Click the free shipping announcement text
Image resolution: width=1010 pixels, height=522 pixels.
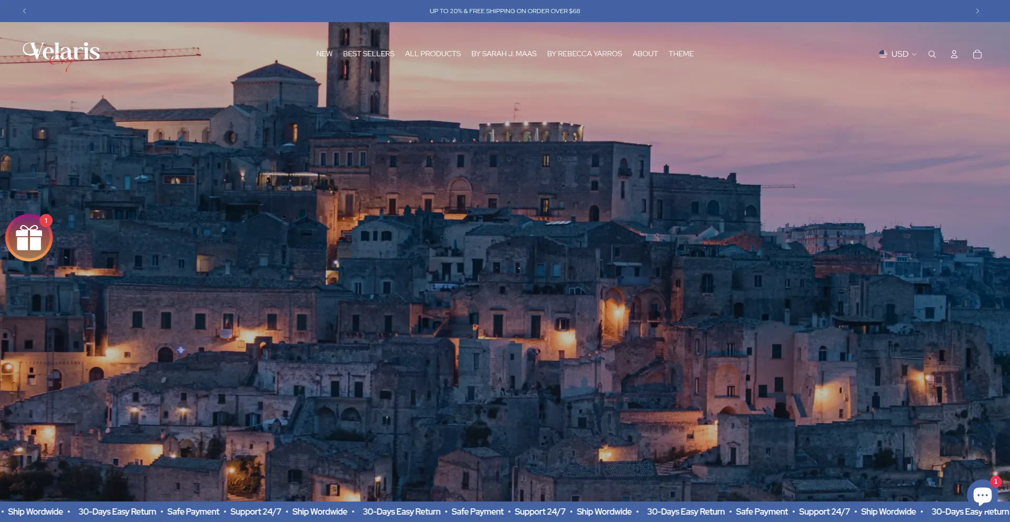tap(504, 11)
